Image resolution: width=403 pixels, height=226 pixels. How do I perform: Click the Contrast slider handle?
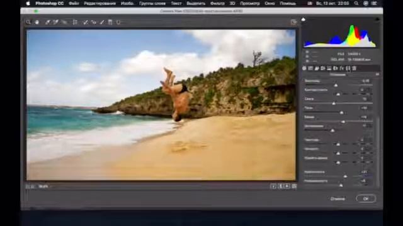tap(338, 94)
